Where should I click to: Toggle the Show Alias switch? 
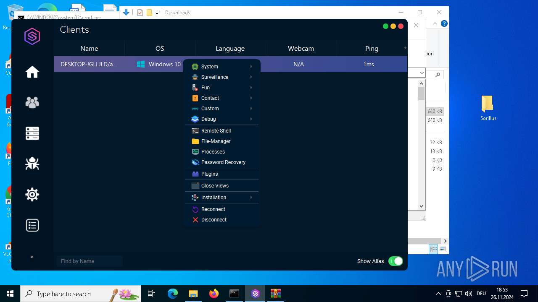pyautogui.click(x=396, y=261)
